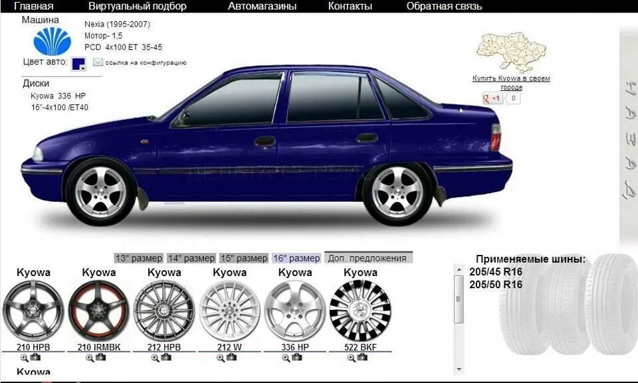638x383 pixels.
Task: Click the PCD 4x100 ET 35-45 text
Action: (124, 47)
